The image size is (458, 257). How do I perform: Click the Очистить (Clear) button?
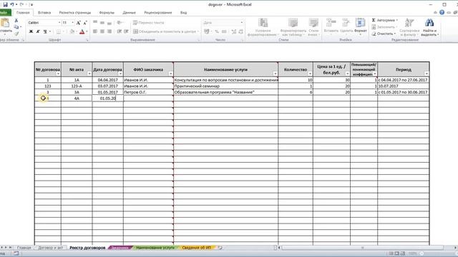(x=384, y=34)
